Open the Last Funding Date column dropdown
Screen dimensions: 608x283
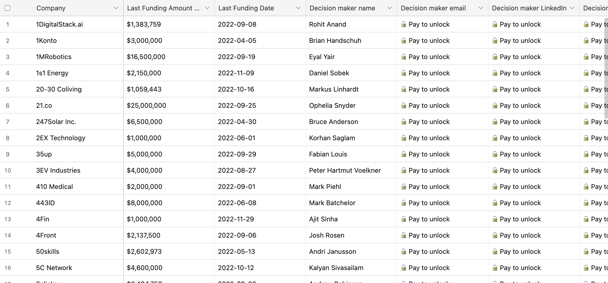point(298,8)
